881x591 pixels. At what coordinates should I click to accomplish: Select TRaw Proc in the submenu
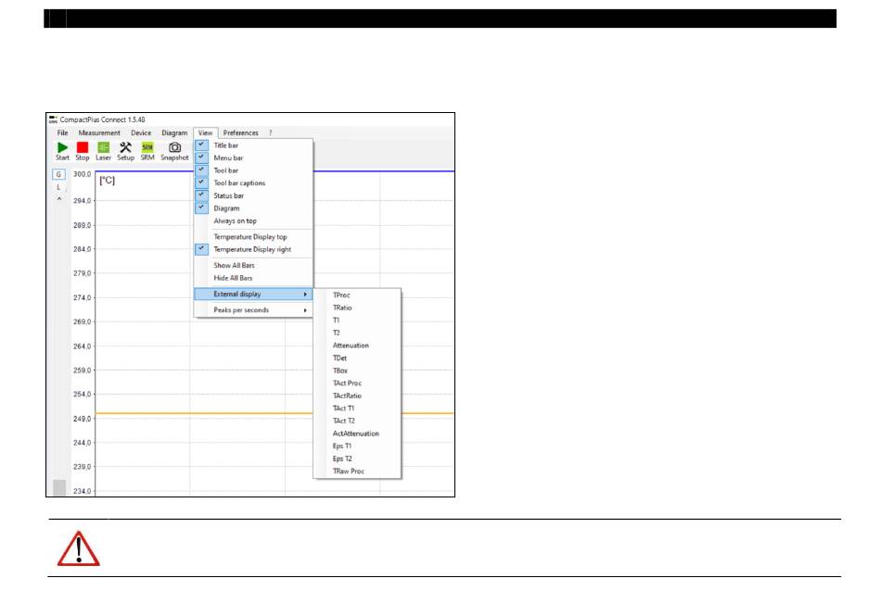click(357, 472)
